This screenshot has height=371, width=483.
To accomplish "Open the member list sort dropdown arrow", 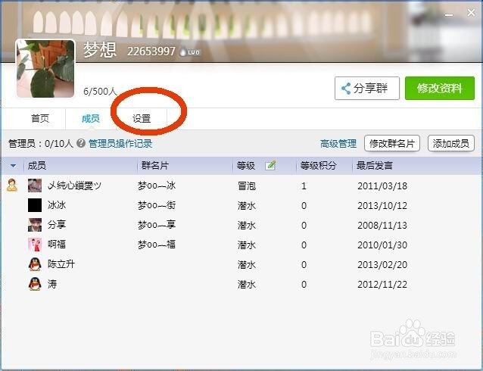I will [13, 166].
